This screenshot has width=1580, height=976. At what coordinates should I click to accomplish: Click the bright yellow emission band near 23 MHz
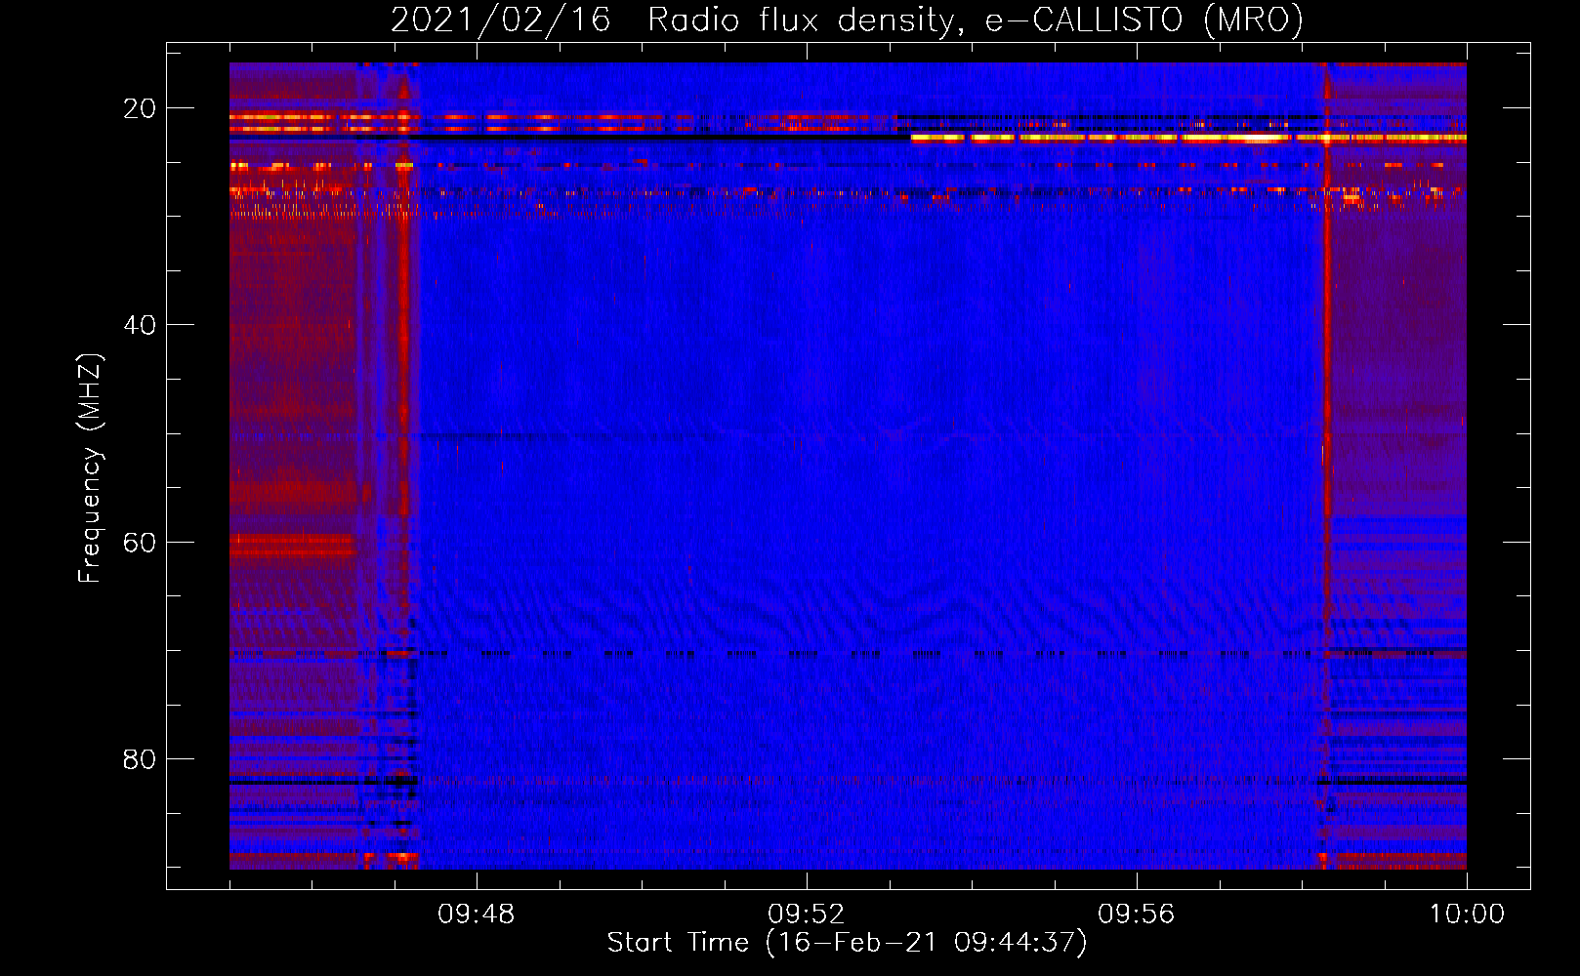(x=1188, y=139)
